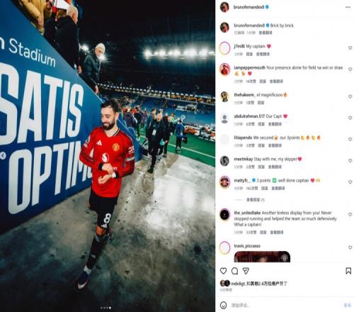The width and height of the screenshot is (354, 312).
Task: Like mattyfc_ 3 points comment
Action: click(x=350, y=182)
